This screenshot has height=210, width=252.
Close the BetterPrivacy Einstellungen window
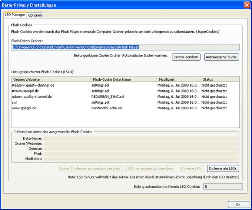pos(247,5)
